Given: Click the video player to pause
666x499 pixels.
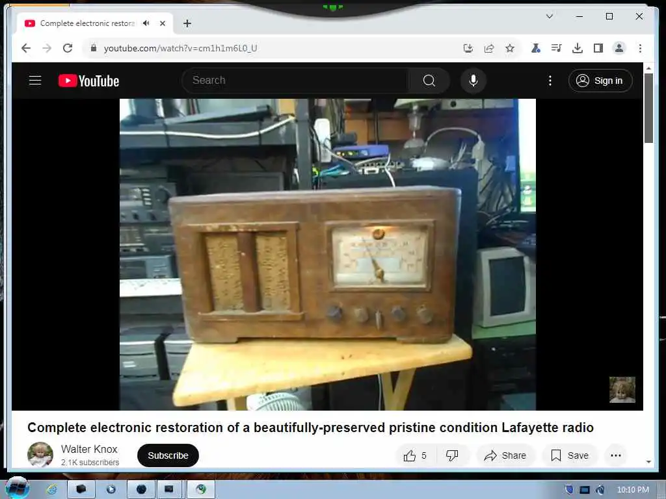Looking at the screenshot, I should pyautogui.click(x=328, y=254).
